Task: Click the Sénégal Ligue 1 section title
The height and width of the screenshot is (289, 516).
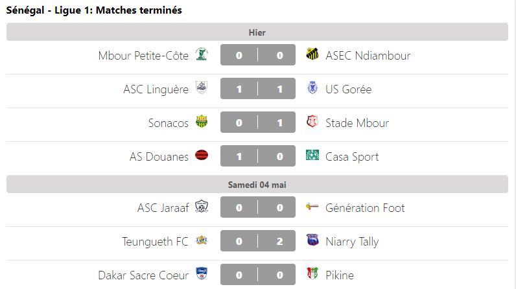Action: point(94,10)
